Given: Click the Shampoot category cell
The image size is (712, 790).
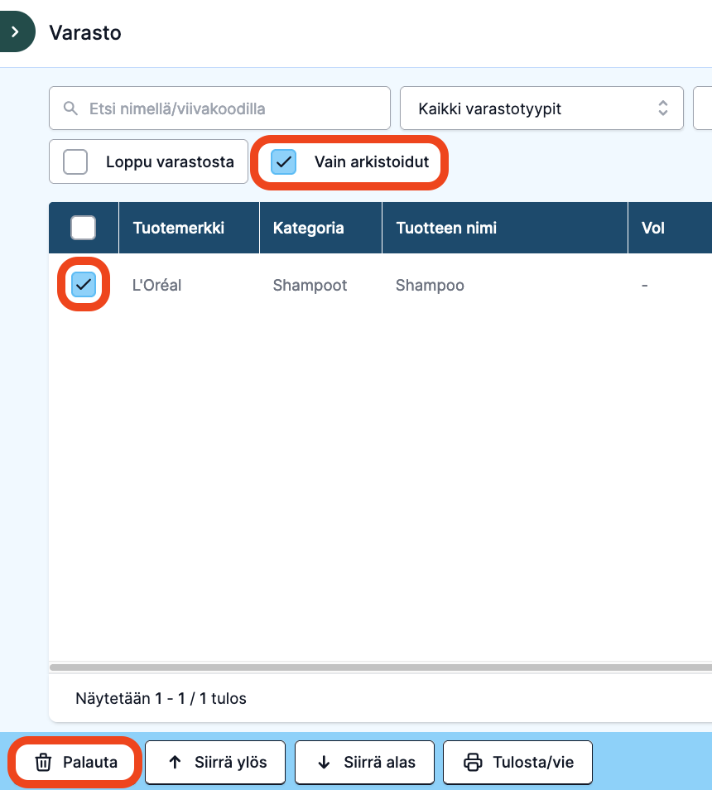Looking at the screenshot, I should click(310, 285).
